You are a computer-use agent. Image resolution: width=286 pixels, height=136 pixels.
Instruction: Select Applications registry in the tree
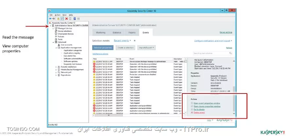tap(72, 53)
